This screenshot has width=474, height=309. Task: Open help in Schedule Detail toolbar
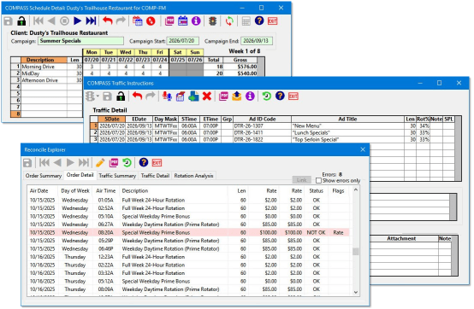(x=259, y=20)
